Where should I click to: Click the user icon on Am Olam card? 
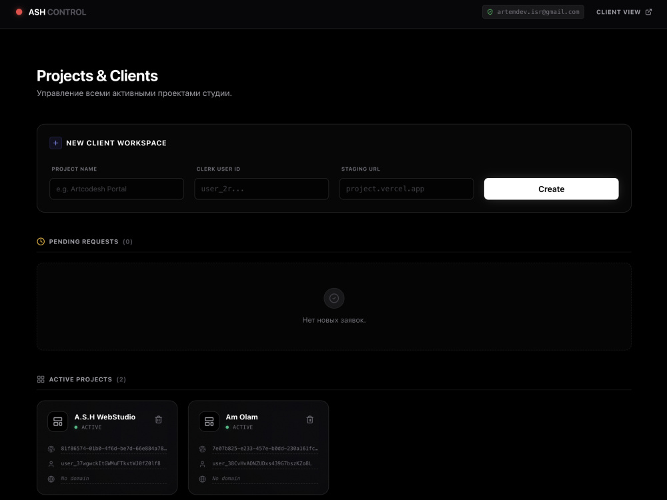point(203,464)
